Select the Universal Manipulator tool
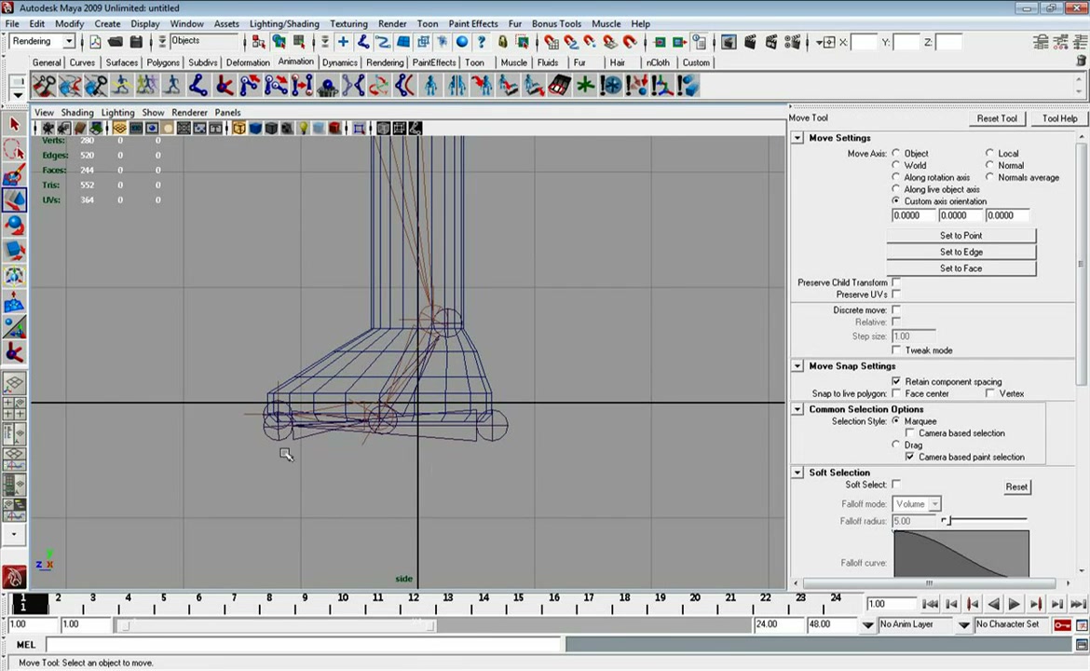The image size is (1090, 671). point(14,276)
